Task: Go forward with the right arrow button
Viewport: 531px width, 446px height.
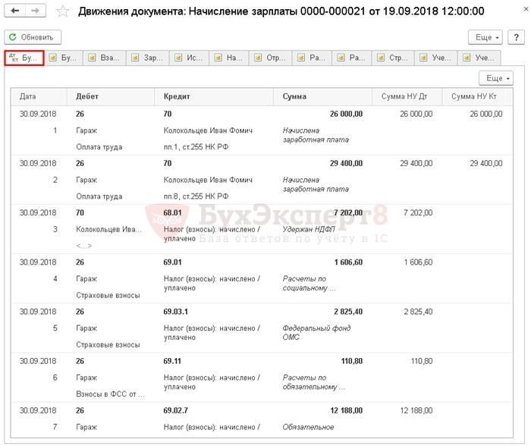Action: pyautogui.click(x=35, y=11)
